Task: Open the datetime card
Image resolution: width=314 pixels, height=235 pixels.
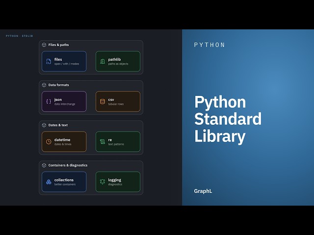Action: (x=64, y=141)
